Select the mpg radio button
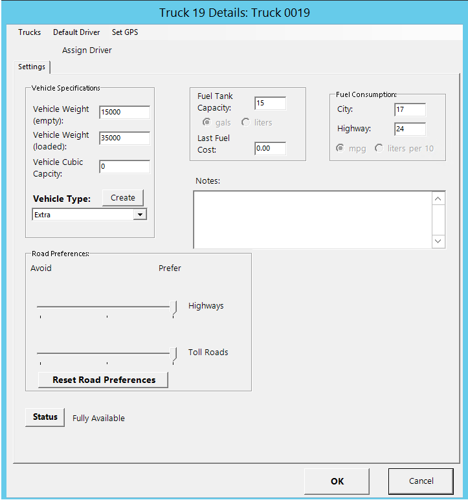 tap(340, 149)
